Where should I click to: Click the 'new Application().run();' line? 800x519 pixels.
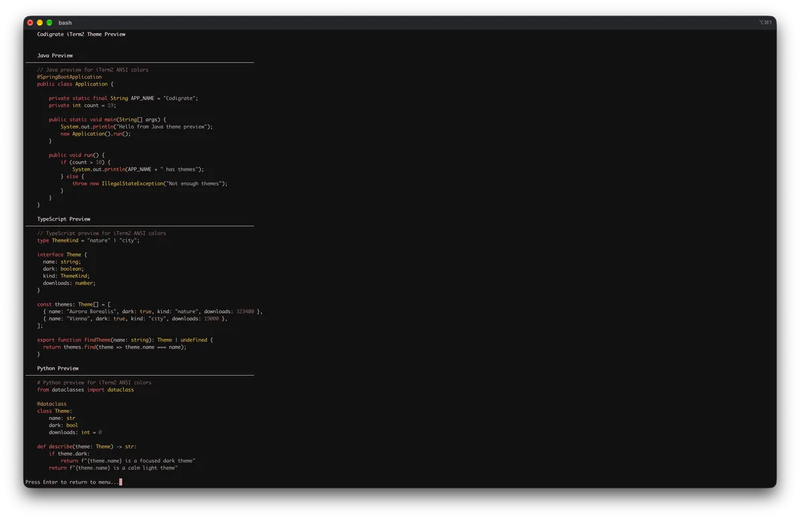click(x=96, y=133)
